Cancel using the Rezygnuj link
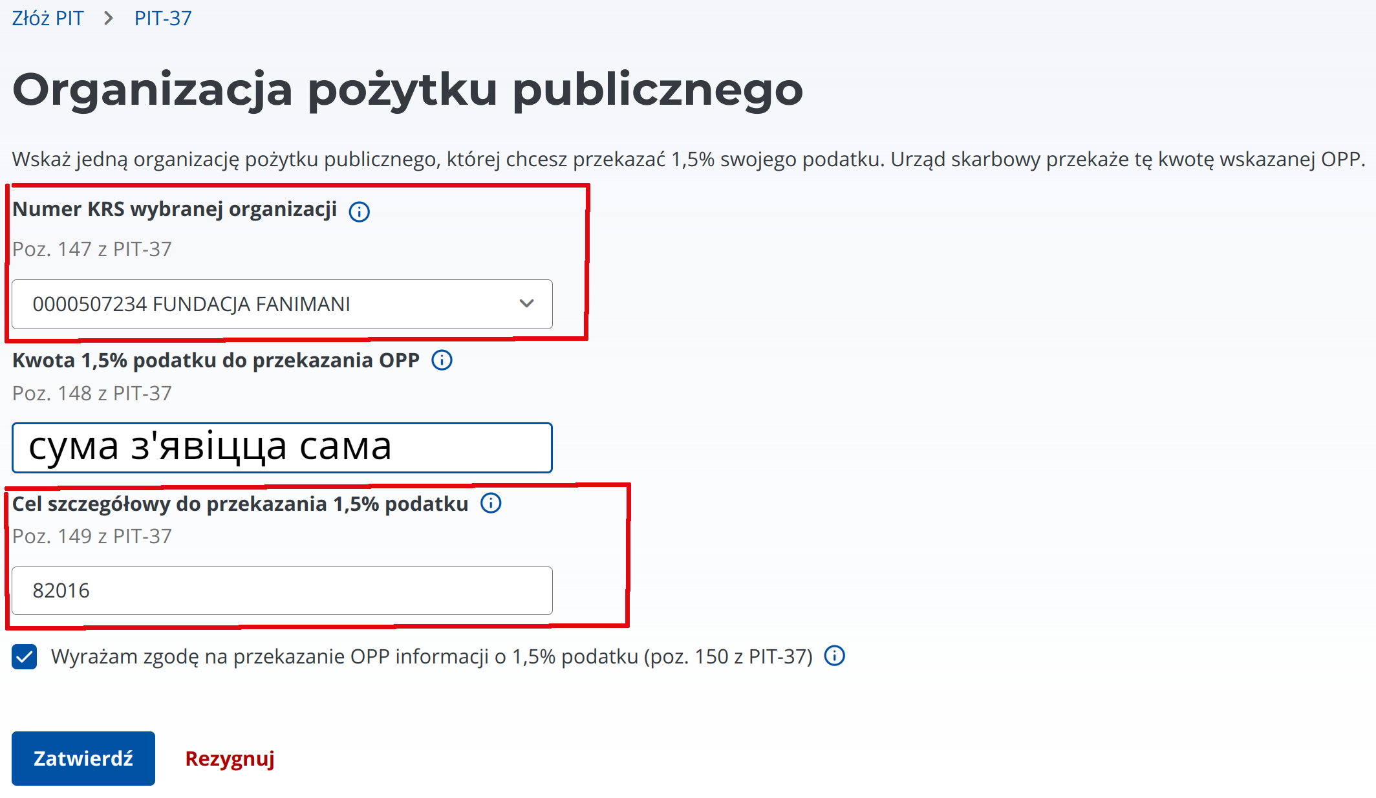 click(230, 759)
